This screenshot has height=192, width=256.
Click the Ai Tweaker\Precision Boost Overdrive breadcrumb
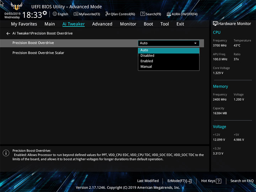point(42,33)
